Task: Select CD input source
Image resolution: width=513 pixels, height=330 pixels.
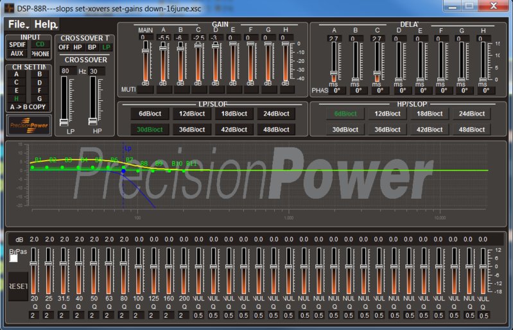Action: pos(40,44)
